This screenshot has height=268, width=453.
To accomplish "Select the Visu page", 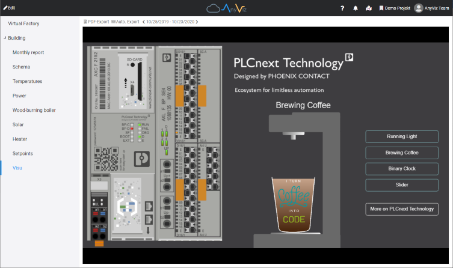I will pyautogui.click(x=17, y=168).
